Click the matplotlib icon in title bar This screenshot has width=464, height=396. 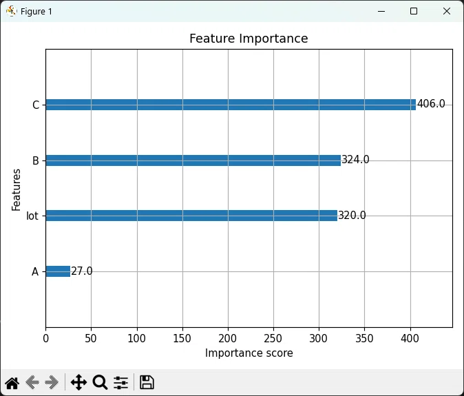pos(12,11)
